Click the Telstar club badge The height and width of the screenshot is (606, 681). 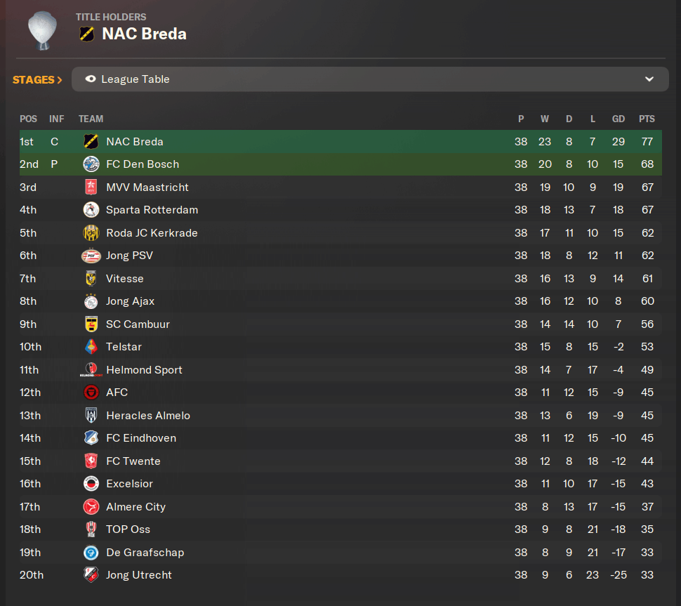point(91,347)
